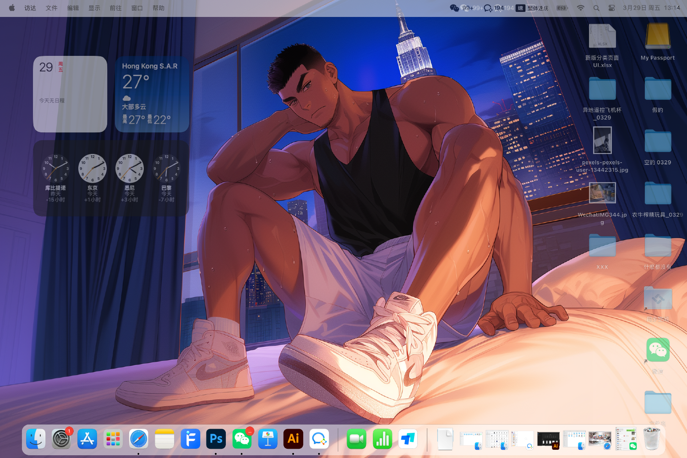Open WeChat from the Dock

tap(242, 439)
